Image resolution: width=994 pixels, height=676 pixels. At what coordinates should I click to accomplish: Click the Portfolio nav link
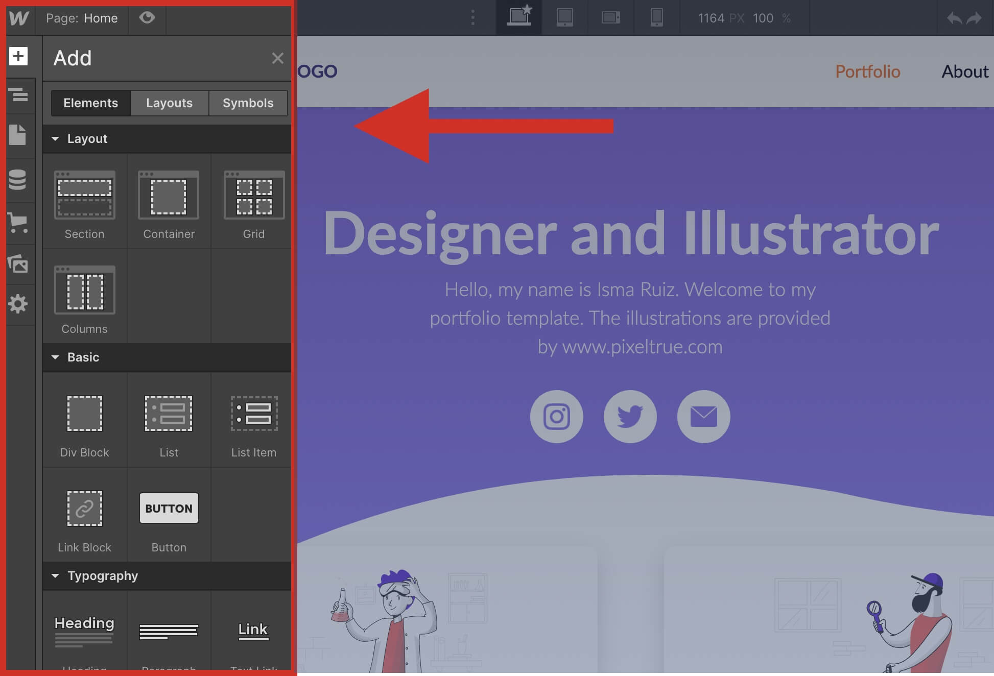(868, 71)
